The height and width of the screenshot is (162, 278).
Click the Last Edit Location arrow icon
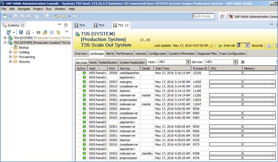click(x=57, y=16)
